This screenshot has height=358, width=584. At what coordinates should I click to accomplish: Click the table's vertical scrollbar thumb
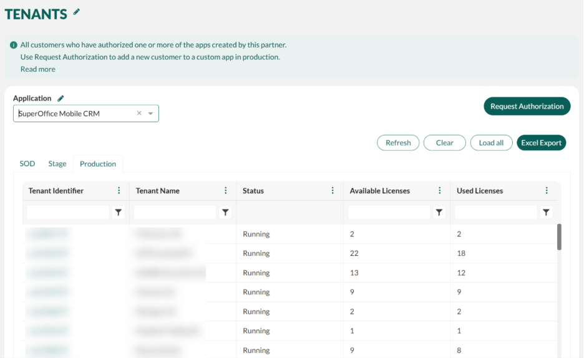coord(559,237)
